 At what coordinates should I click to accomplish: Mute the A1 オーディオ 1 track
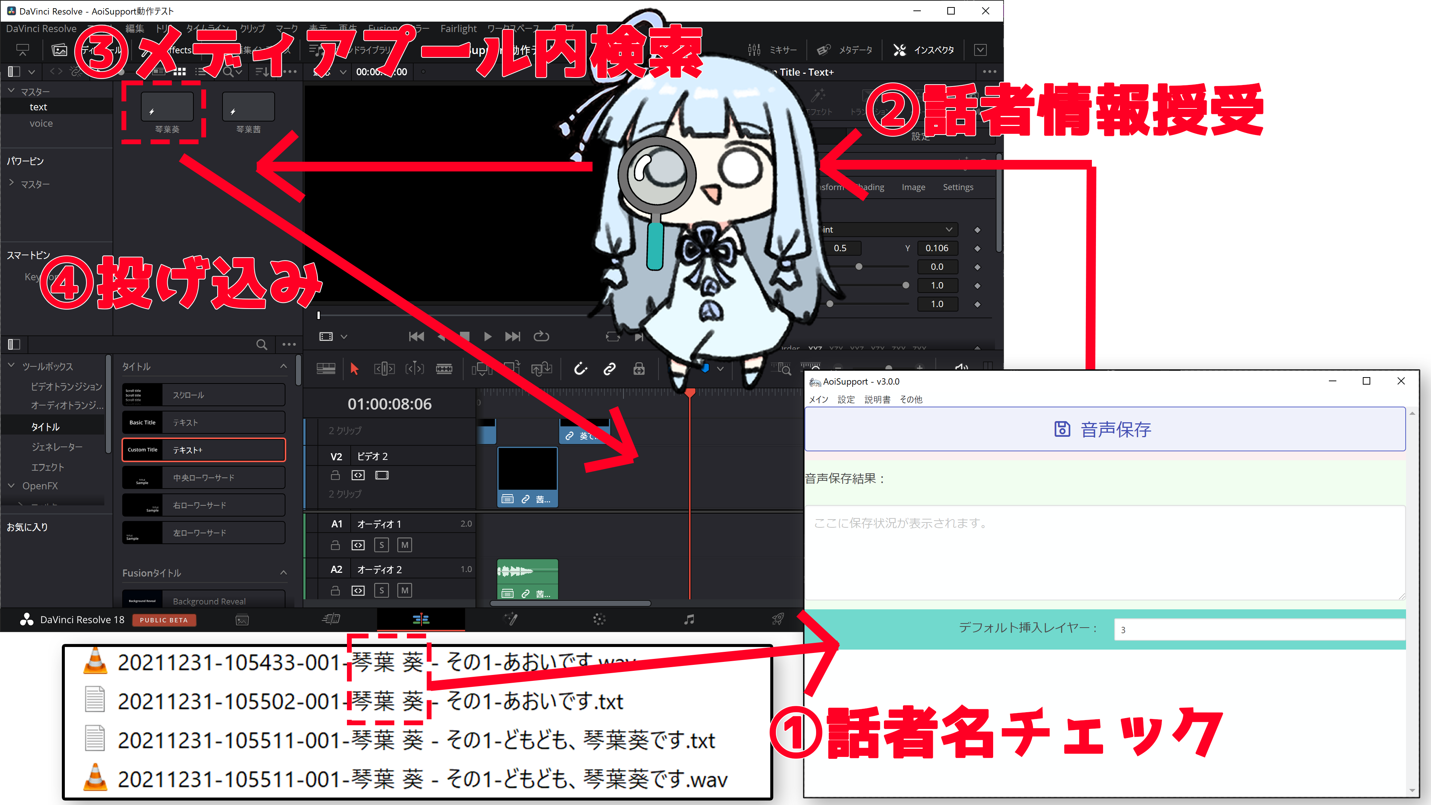[x=405, y=545]
